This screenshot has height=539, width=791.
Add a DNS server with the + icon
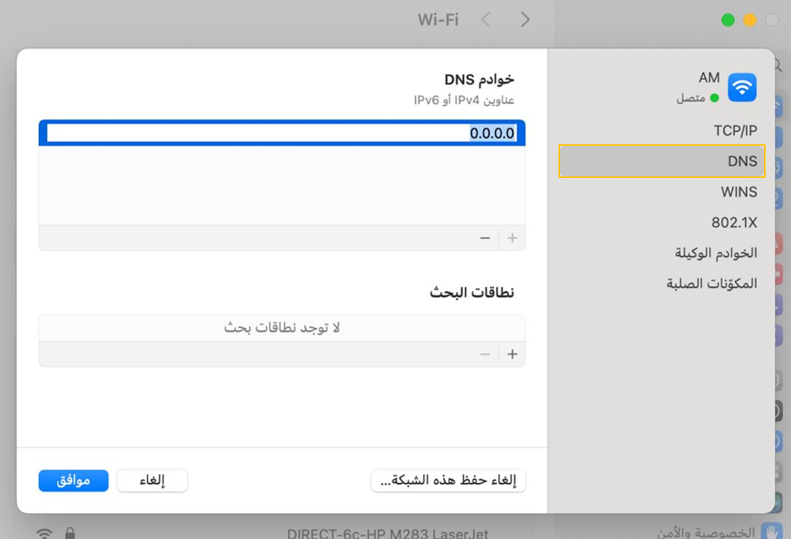point(512,238)
